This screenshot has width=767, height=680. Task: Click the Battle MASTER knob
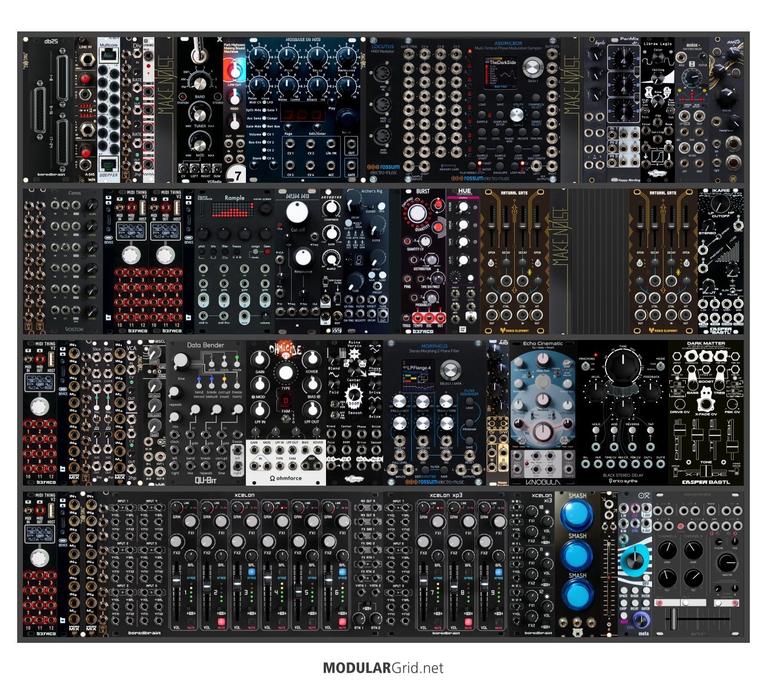[727, 562]
